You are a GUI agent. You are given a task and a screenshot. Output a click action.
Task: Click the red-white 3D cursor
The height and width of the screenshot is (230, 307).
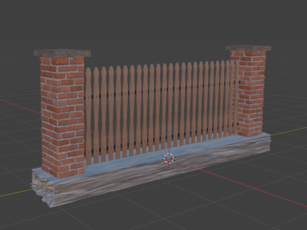click(x=169, y=158)
